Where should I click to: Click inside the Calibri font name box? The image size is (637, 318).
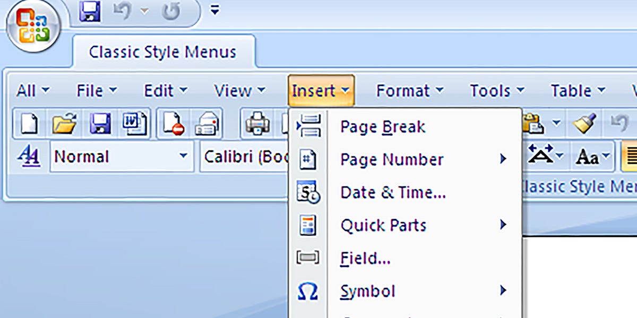[249, 156]
